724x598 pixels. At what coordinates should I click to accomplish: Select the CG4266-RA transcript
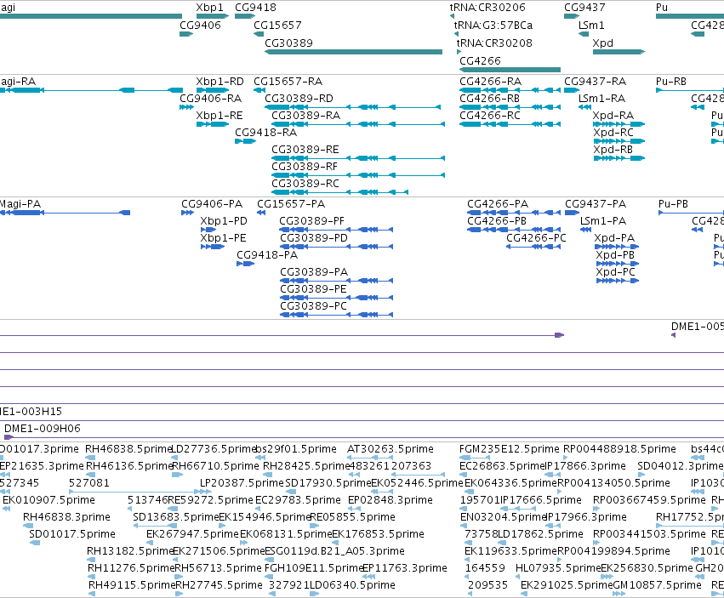tap(510, 90)
